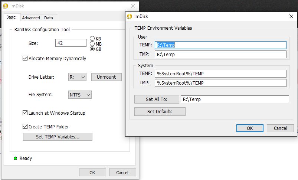This screenshot has height=180, width=298.
Task: Click the Set All To button
Action: click(157, 99)
